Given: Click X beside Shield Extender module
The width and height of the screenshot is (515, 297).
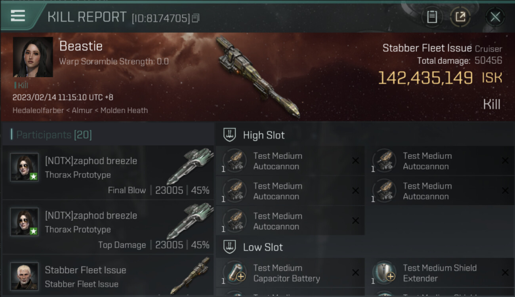Looking at the screenshot, I should 505,273.
